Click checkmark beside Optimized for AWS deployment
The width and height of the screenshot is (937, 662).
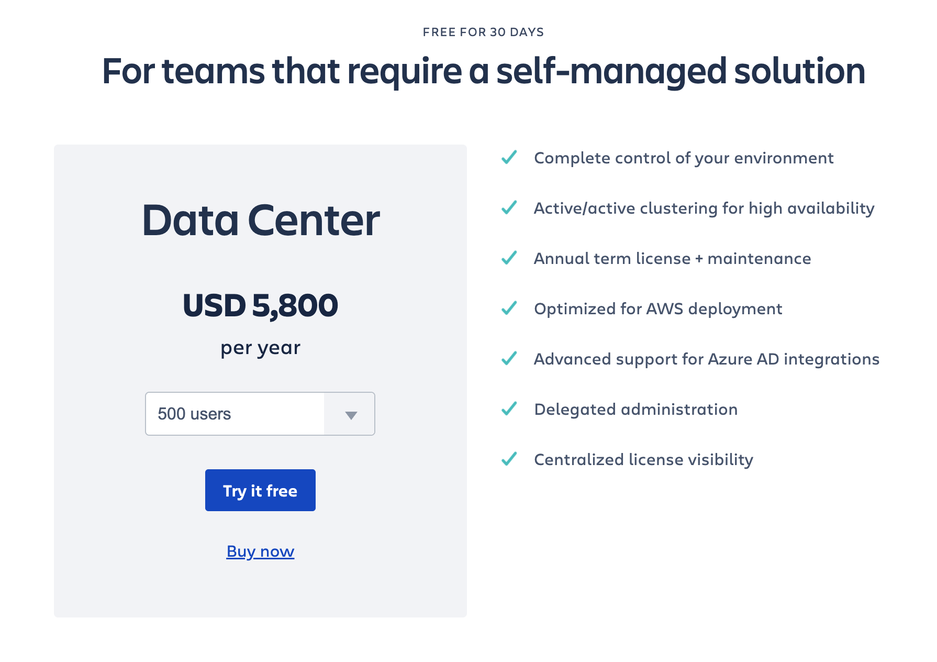point(509,308)
